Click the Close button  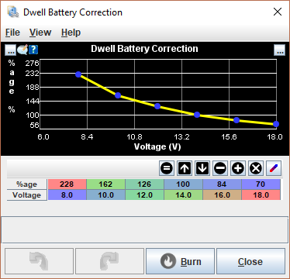pyautogui.click(x=250, y=261)
